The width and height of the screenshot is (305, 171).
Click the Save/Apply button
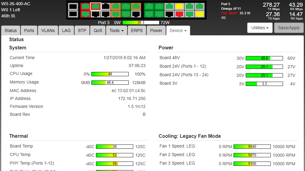[289, 28]
